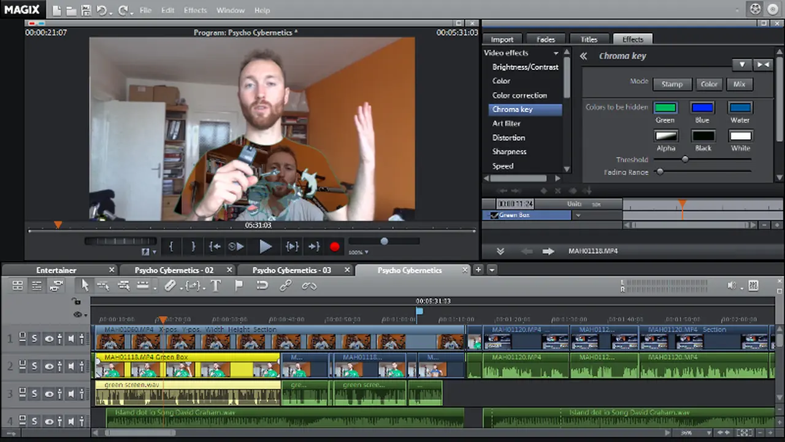Play the selected range only
Screen dimensions: 785x442
(x=292, y=246)
